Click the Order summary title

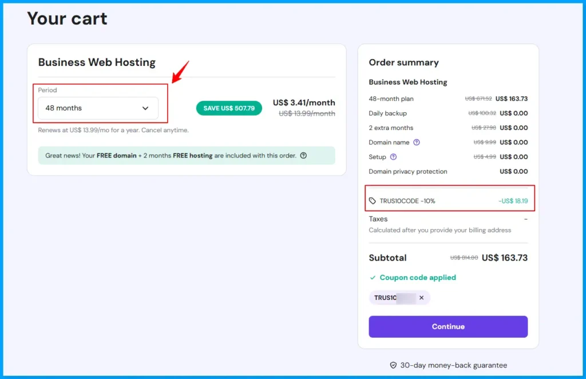[x=403, y=62]
